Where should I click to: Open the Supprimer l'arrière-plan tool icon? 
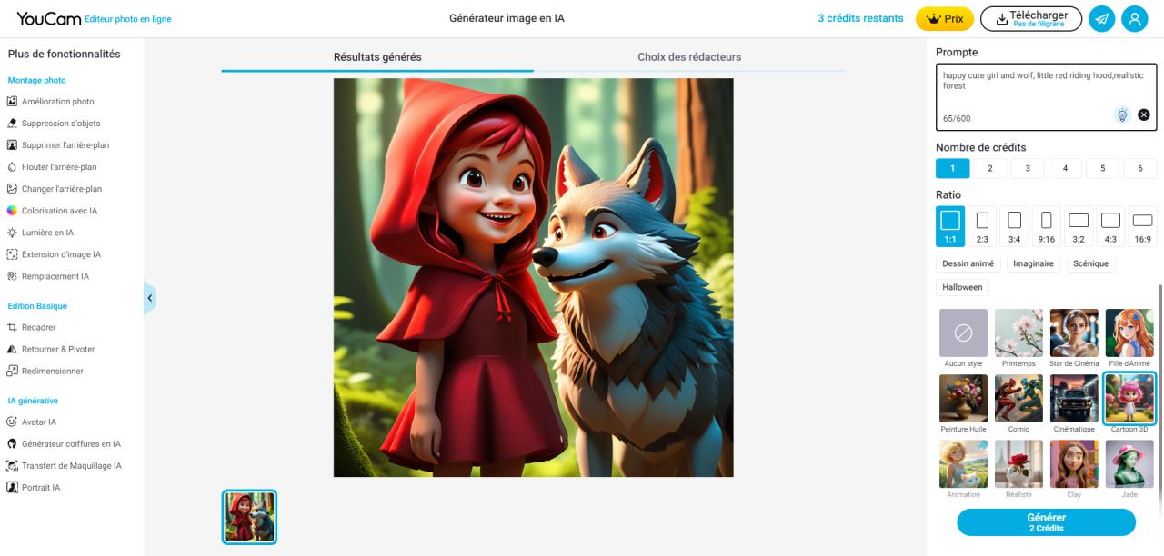pos(13,145)
